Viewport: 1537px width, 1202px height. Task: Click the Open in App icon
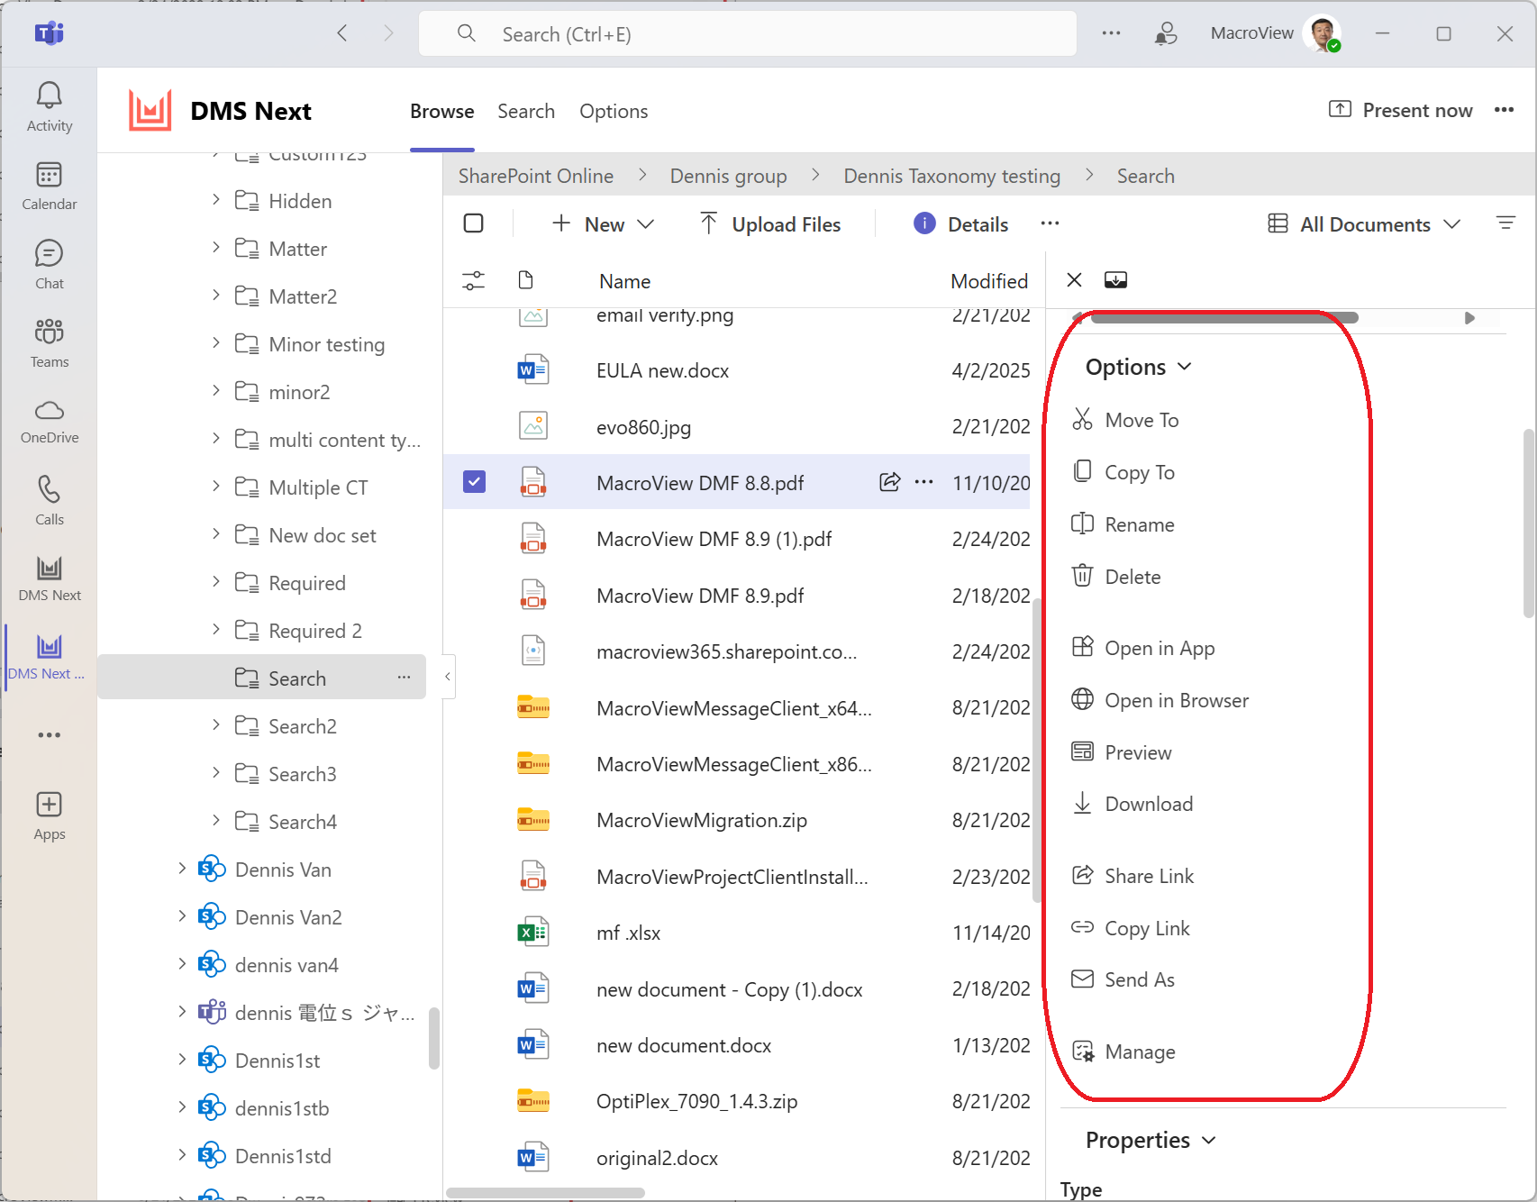pyautogui.click(x=1082, y=647)
